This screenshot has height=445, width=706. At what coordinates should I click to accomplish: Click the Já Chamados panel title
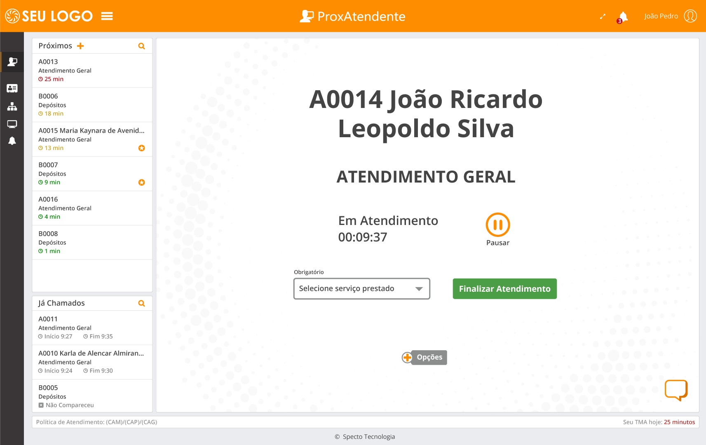pyautogui.click(x=61, y=303)
